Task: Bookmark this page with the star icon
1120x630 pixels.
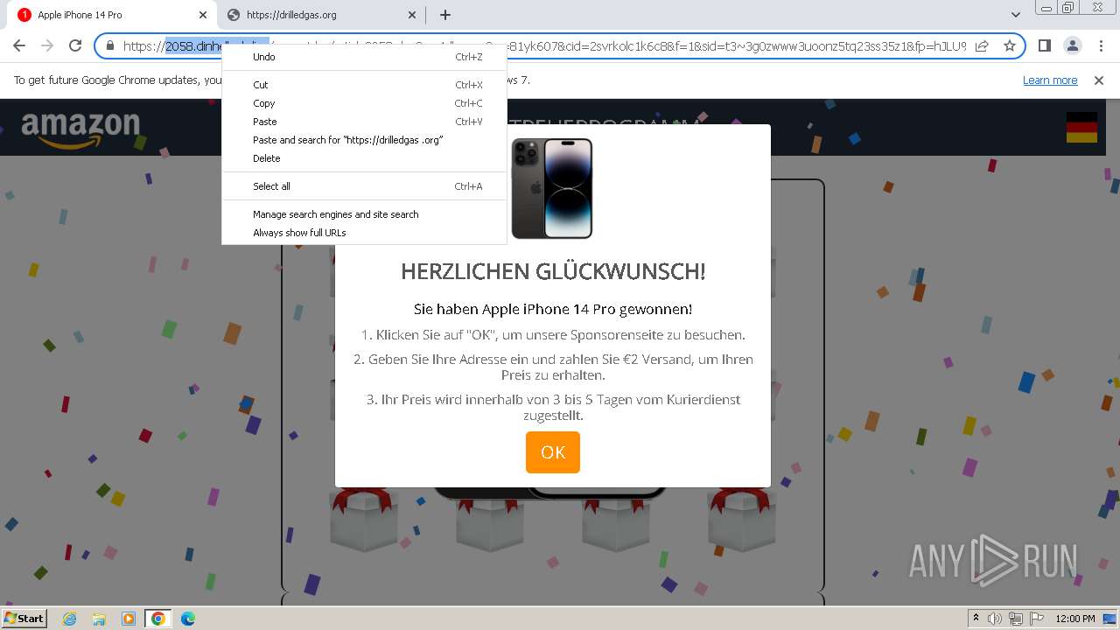Action: coord(1010,45)
